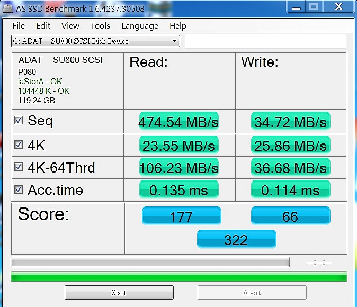Click the Acc.time test label
The height and width of the screenshot is (307, 357).
point(55,190)
